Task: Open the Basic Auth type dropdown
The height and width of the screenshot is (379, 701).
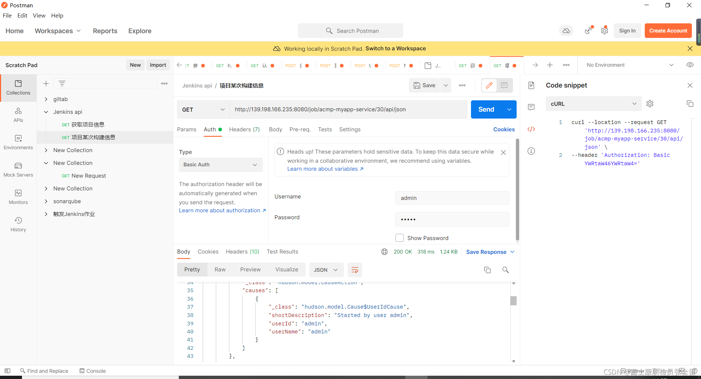Action: click(x=221, y=165)
